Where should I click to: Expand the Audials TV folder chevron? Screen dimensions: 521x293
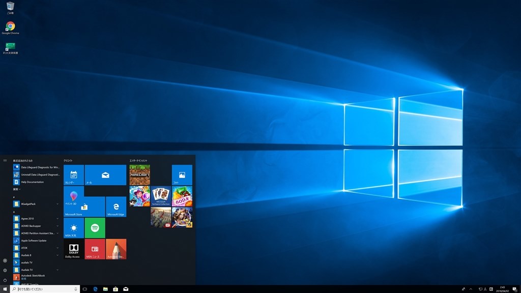[57, 270]
